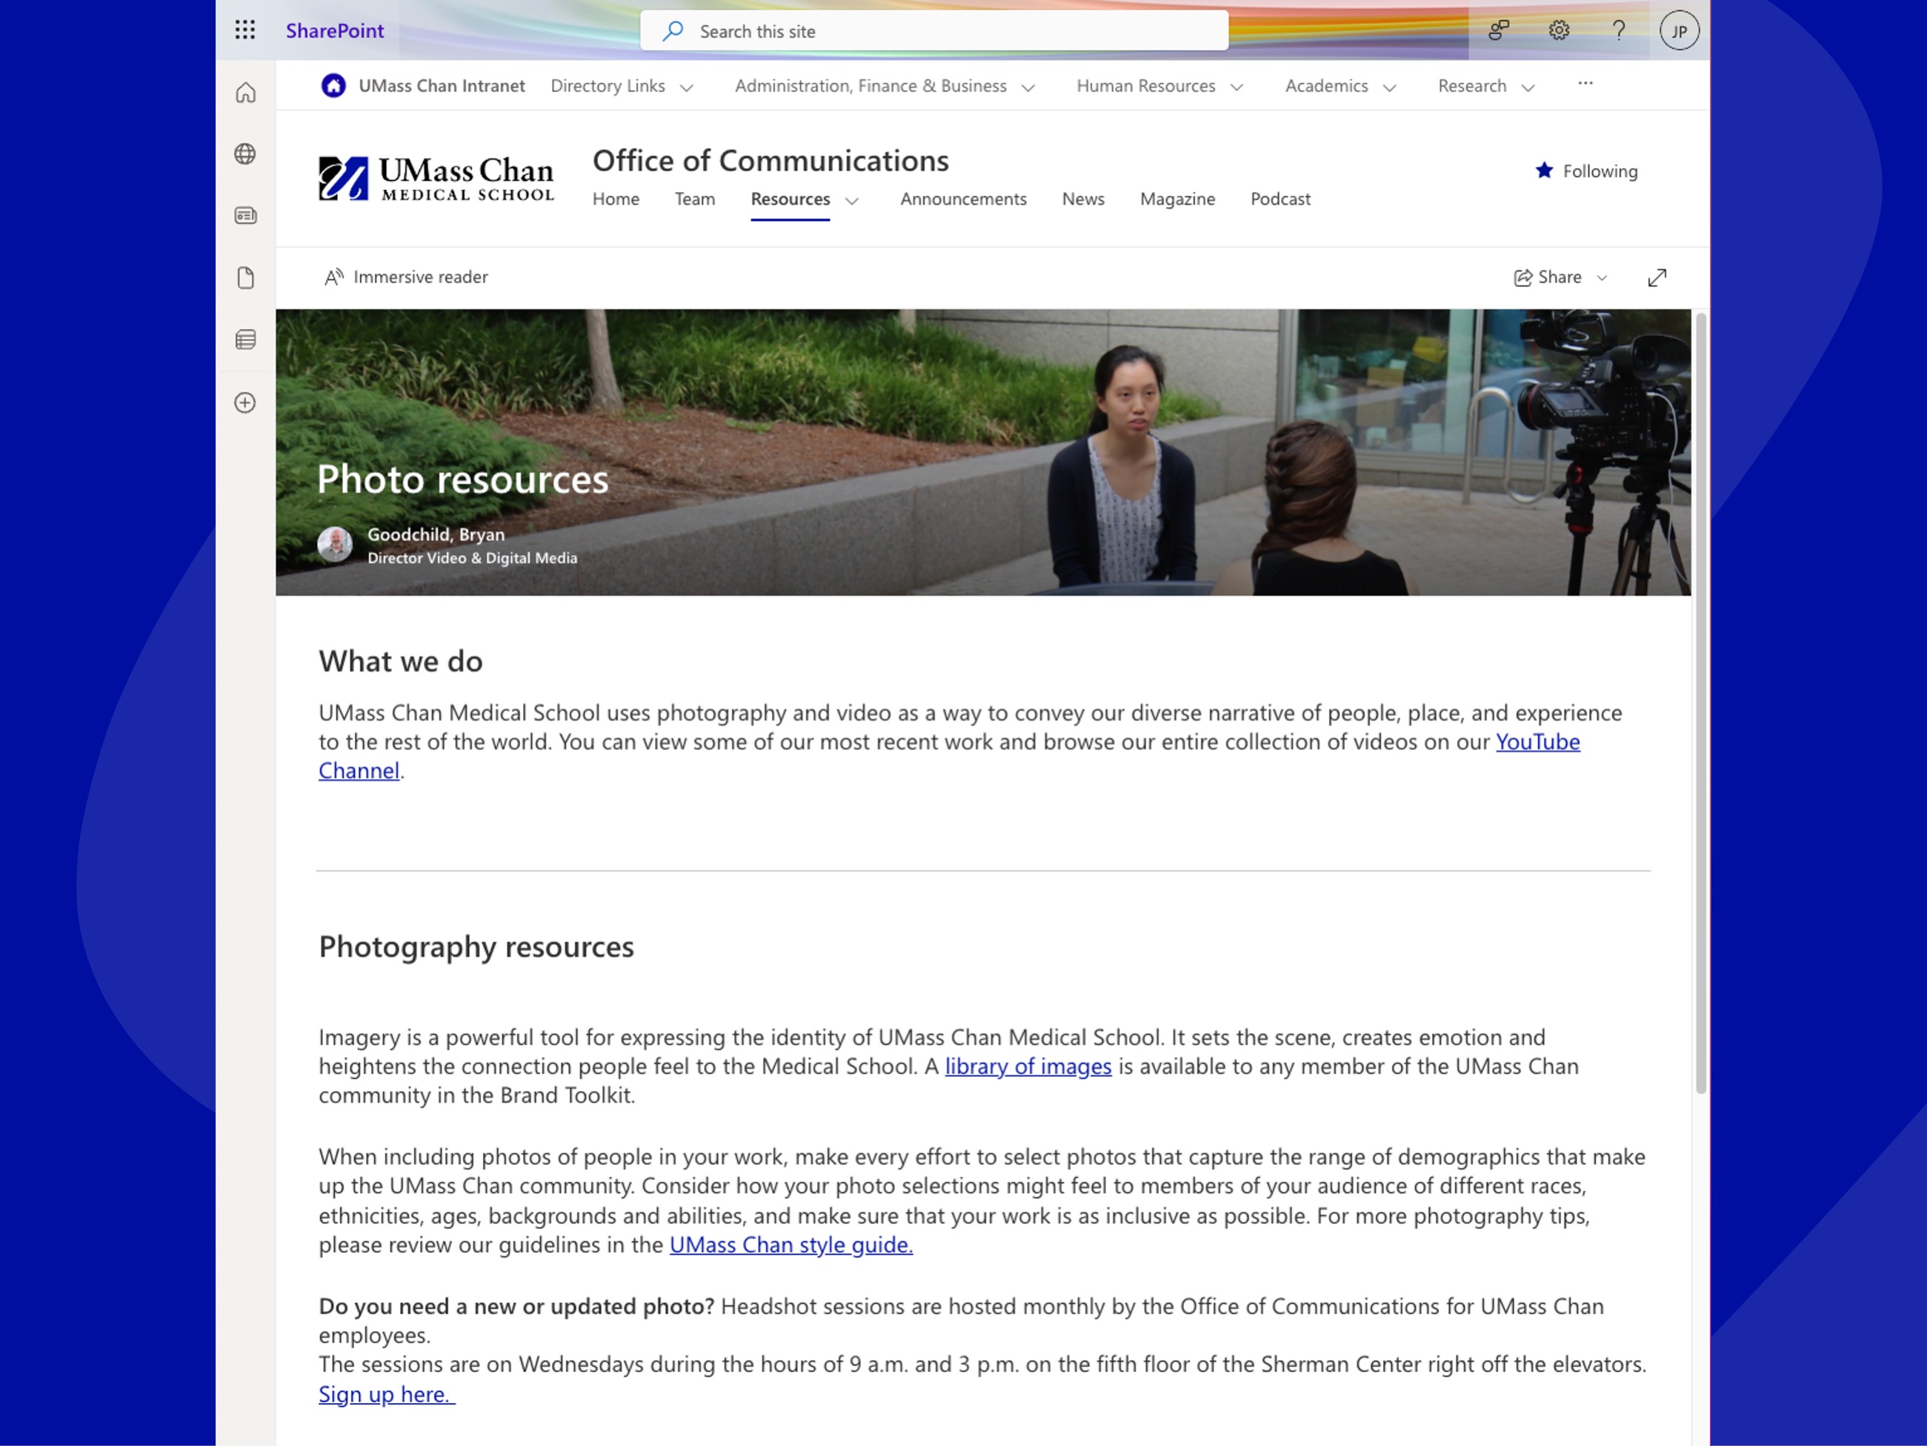
Task: Click the Following star icon
Action: click(1544, 170)
